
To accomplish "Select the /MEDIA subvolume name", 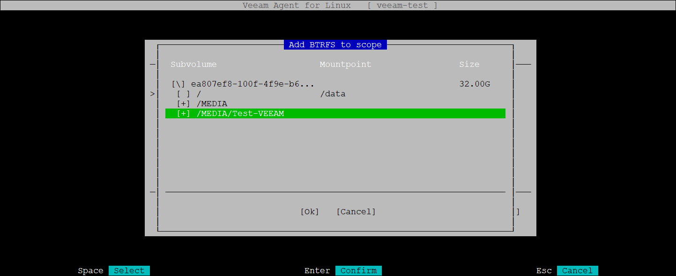I will click(212, 104).
